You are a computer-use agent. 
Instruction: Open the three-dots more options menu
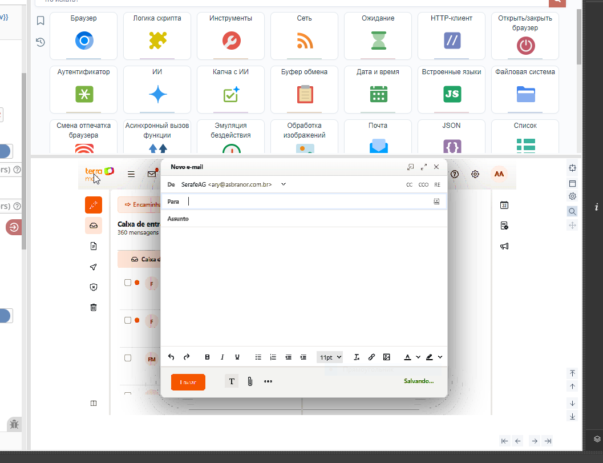point(268,381)
